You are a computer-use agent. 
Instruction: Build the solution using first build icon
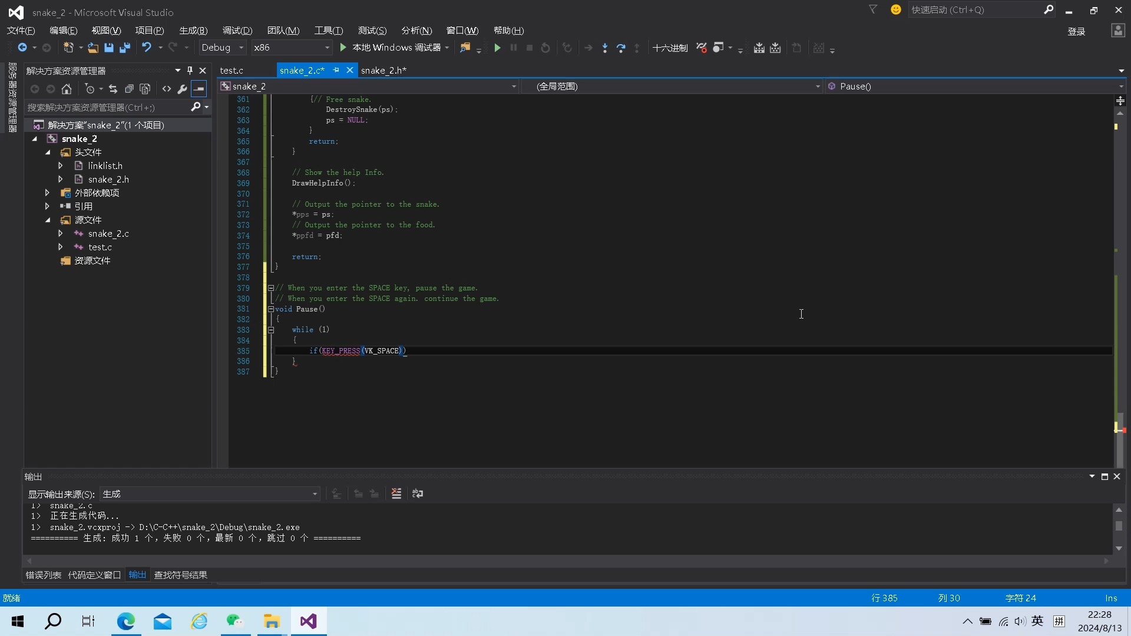point(759,48)
